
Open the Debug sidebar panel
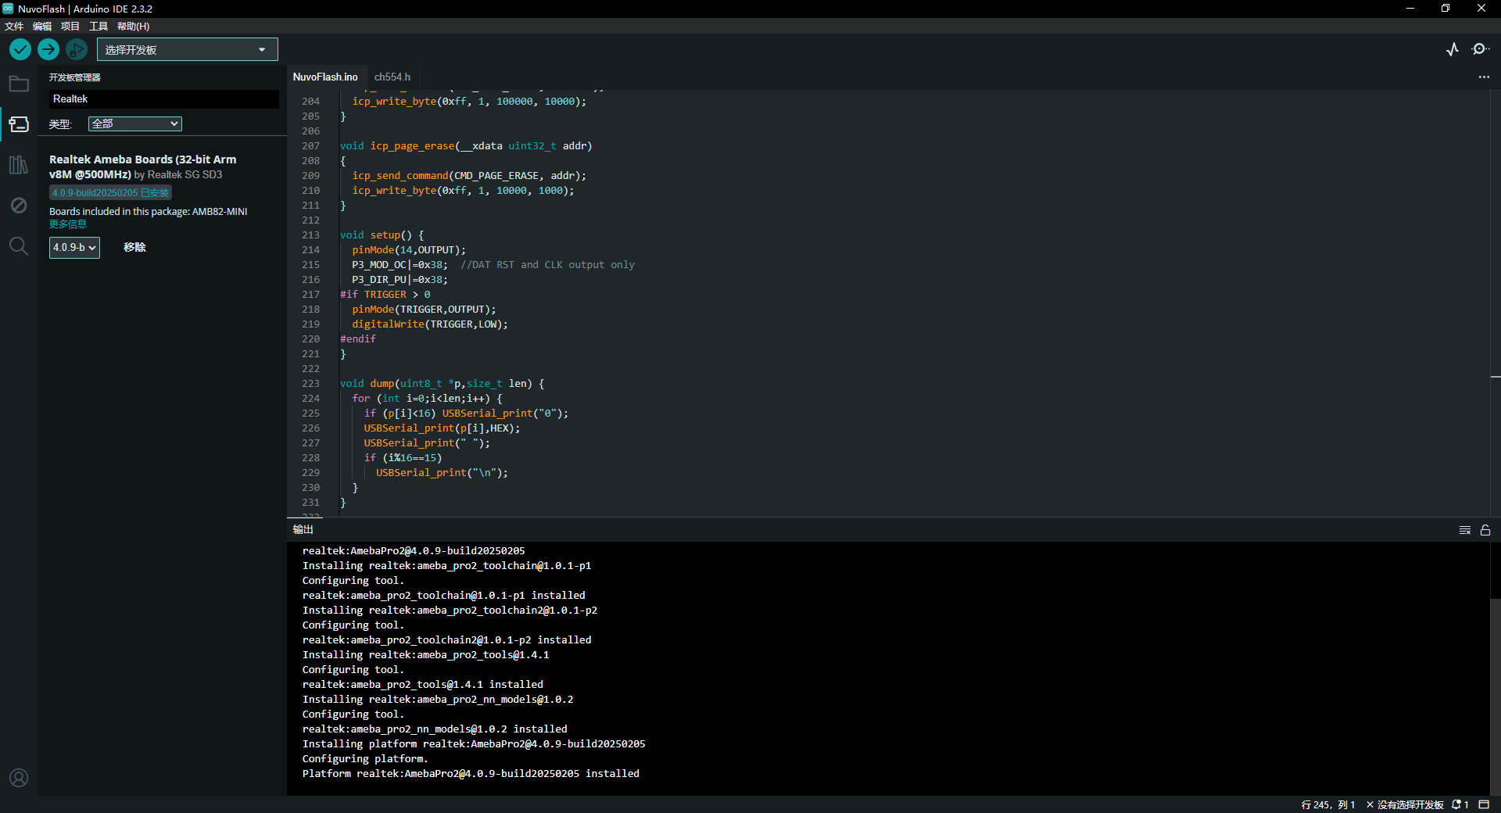(x=19, y=206)
